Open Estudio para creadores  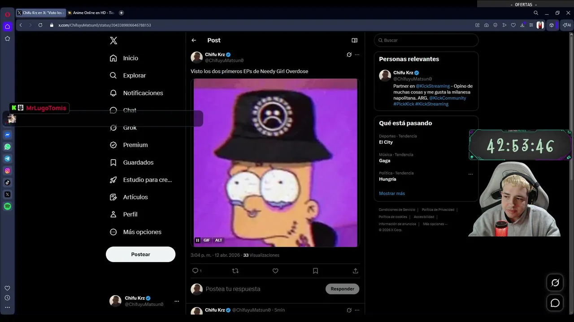(x=141, y=180)
